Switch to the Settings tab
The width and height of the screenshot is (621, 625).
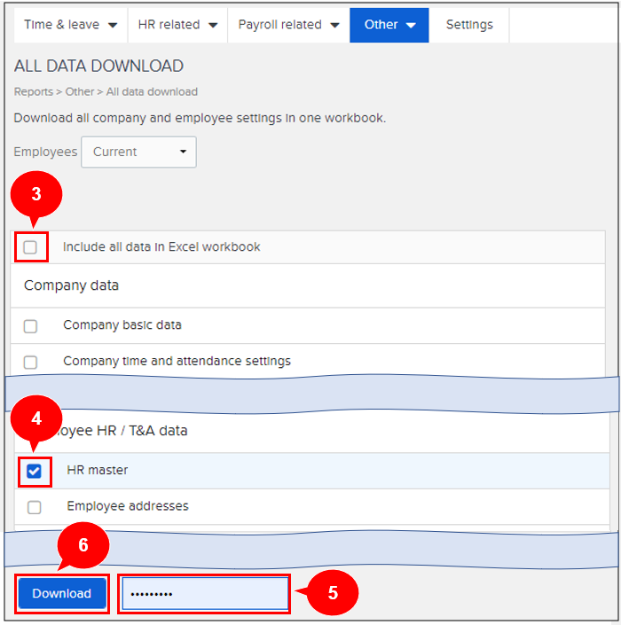coord(469,25)
